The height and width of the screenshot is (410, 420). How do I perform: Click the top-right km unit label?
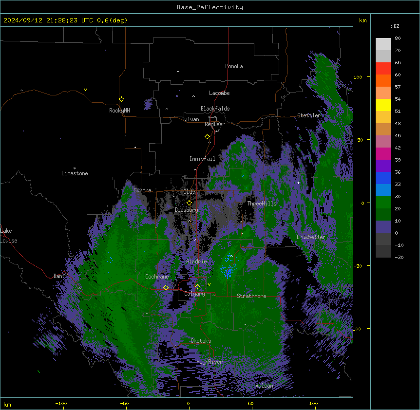pyautogui.click(x=363, y=20)
